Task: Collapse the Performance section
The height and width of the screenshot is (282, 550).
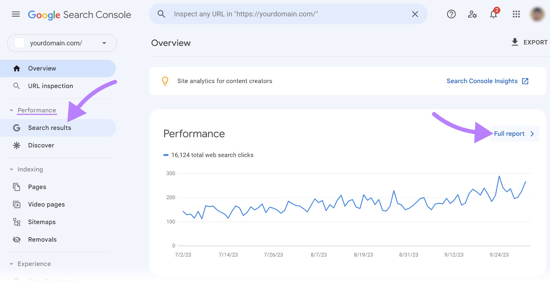Action: [x=11, y=110]
